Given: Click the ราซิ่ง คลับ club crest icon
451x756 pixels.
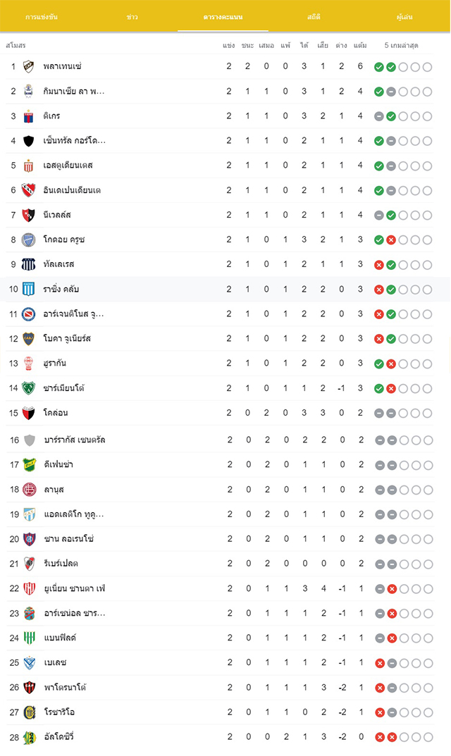Looking at the screenshot, I should 28,290.
